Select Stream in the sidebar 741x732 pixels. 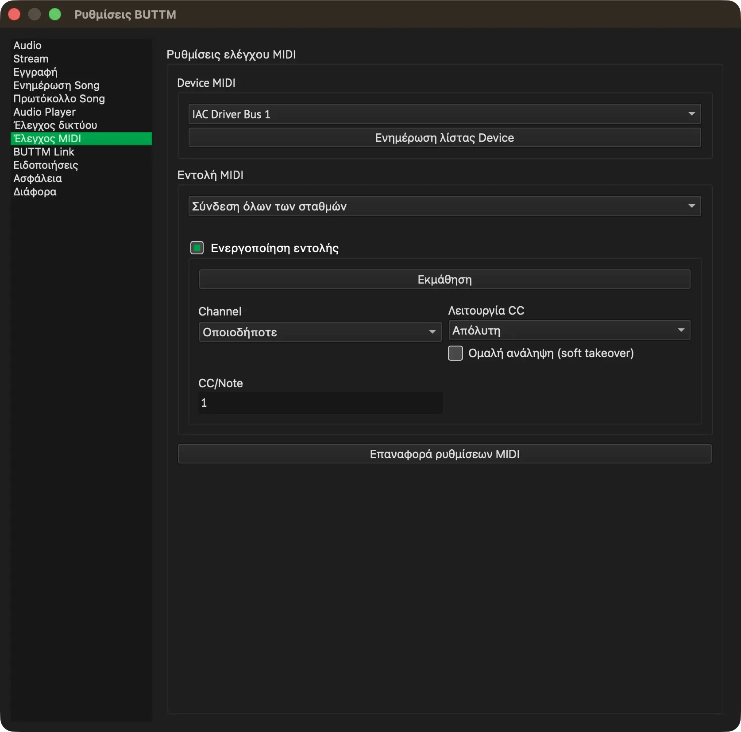(81, 59)
